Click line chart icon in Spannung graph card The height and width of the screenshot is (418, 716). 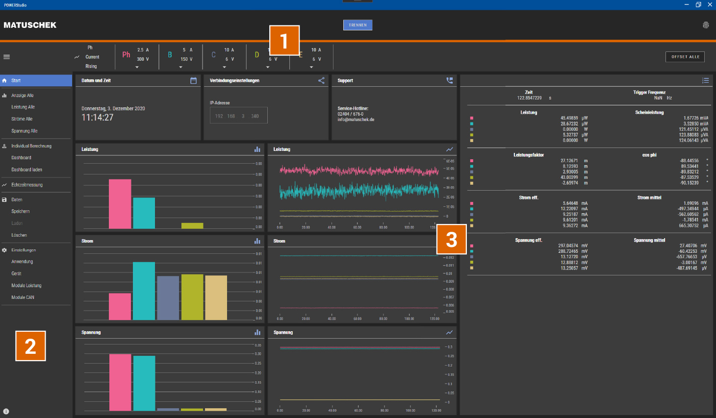[x=450, y=332]
